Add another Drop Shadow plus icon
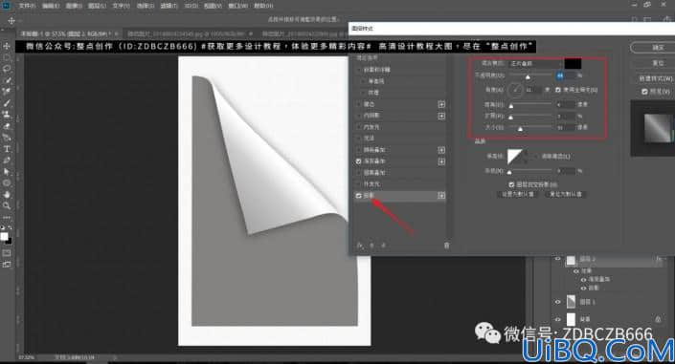 click(441, 196)
